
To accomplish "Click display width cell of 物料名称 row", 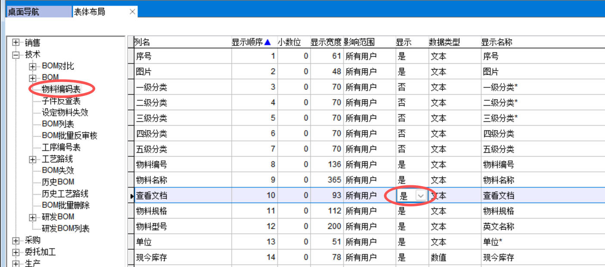I will 326,180.
